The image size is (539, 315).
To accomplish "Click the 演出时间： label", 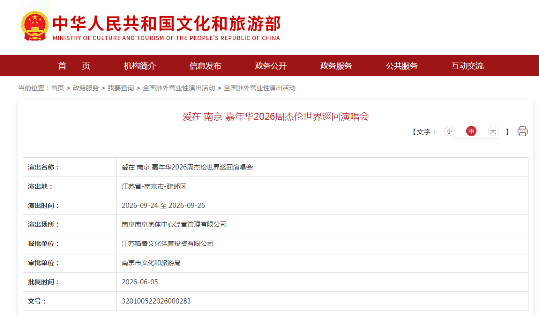I will [x=43, y=206].
